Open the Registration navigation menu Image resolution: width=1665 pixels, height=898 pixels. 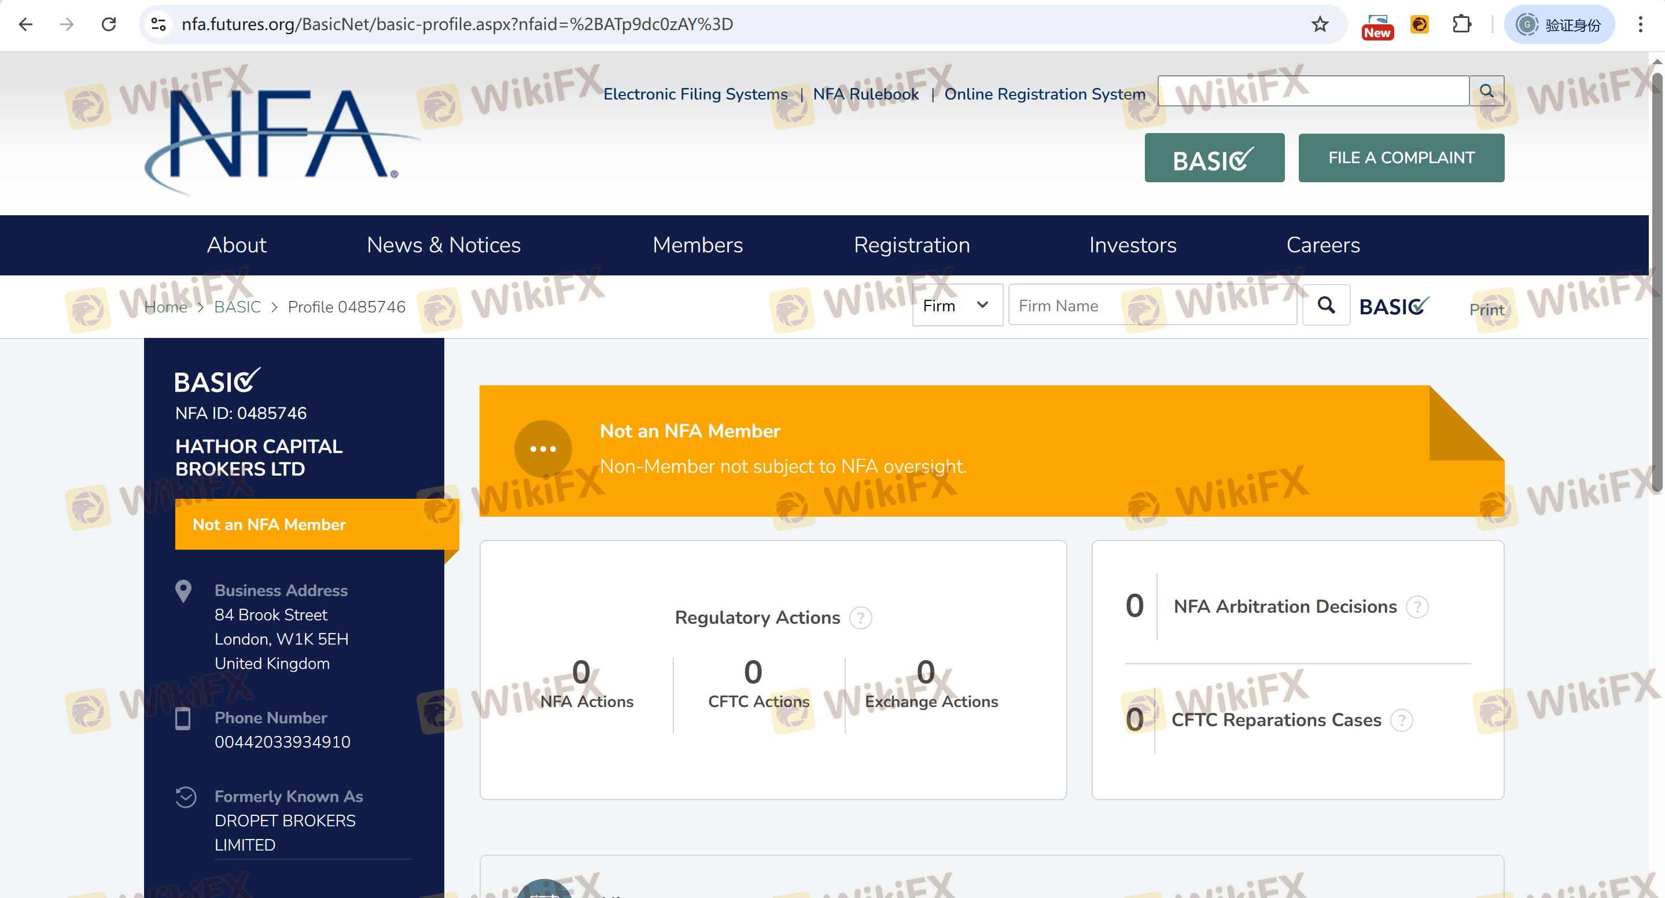click(x=911, y=245)
